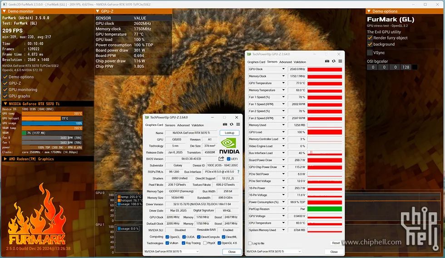Viewport: 445px width, 258px height.
Task: Click the GPU usage blue bar in monitor
Action: [x=52, y=123]
